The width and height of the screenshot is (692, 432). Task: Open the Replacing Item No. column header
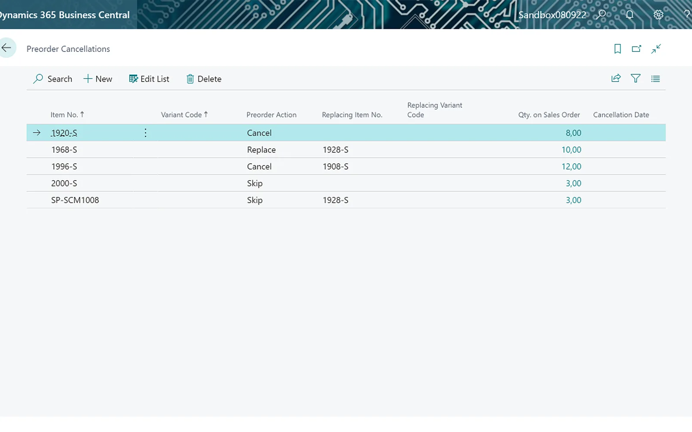point(352,114)
